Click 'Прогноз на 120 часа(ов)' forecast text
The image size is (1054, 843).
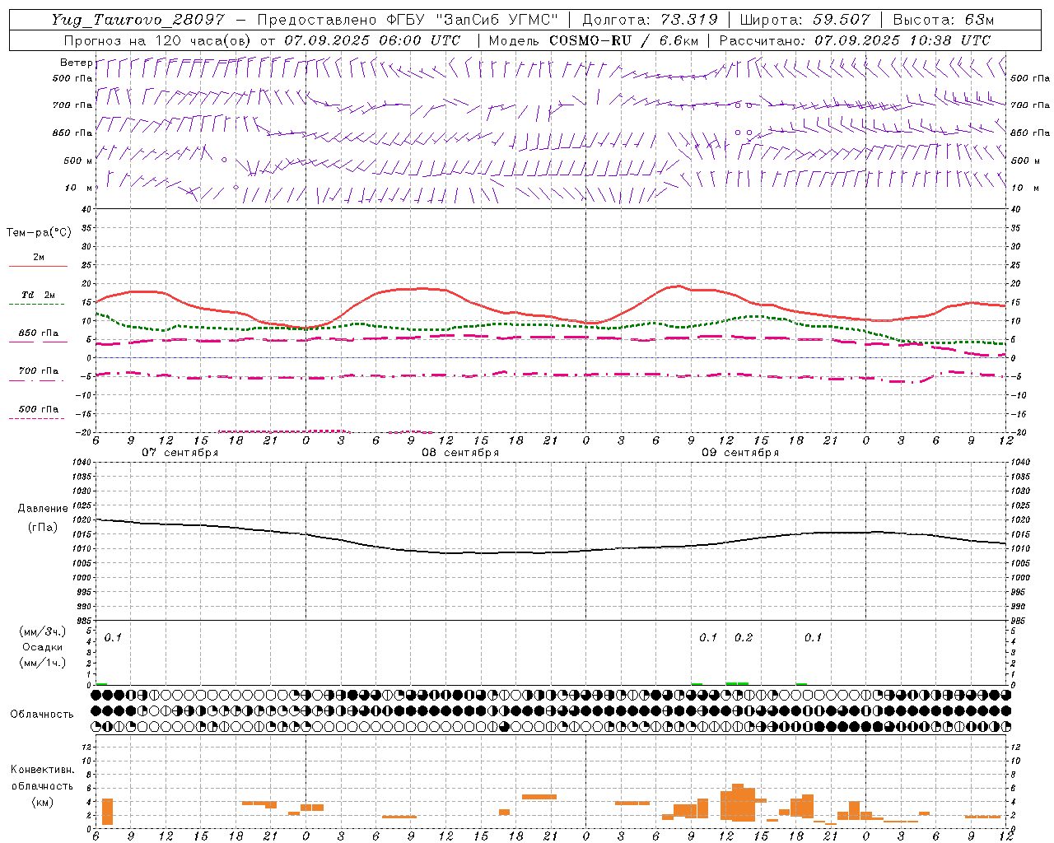coord(158,40)
